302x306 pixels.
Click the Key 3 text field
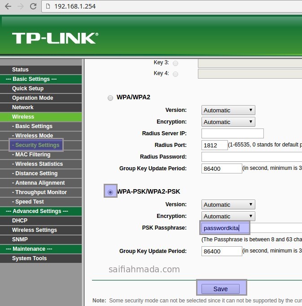250,63
